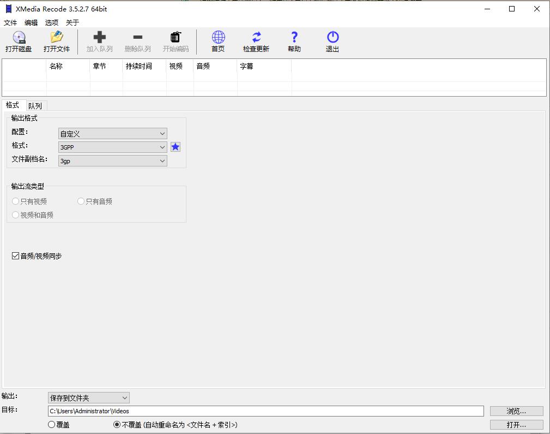Select the 覆盖 overwrite radio button
The width and height of the screenshot is (550, 434).
(x=52, y=424)
